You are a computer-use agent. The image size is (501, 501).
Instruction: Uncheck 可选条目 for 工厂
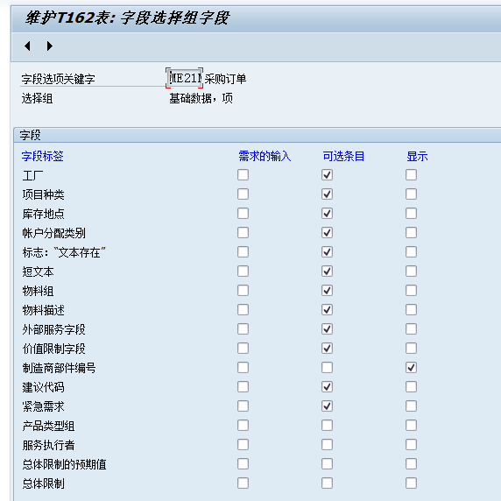[327, 175]
